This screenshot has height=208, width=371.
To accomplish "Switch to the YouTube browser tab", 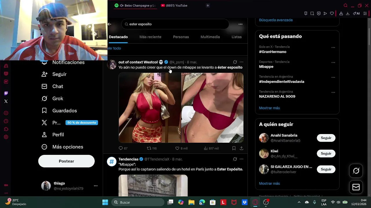I will tap(174, 5).
